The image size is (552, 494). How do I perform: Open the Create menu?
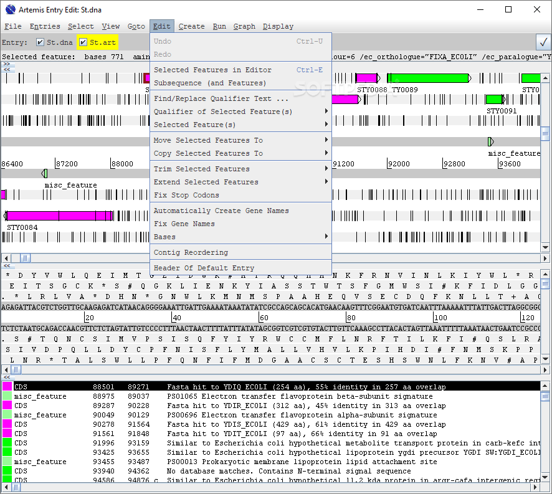[x=191, y=26]
